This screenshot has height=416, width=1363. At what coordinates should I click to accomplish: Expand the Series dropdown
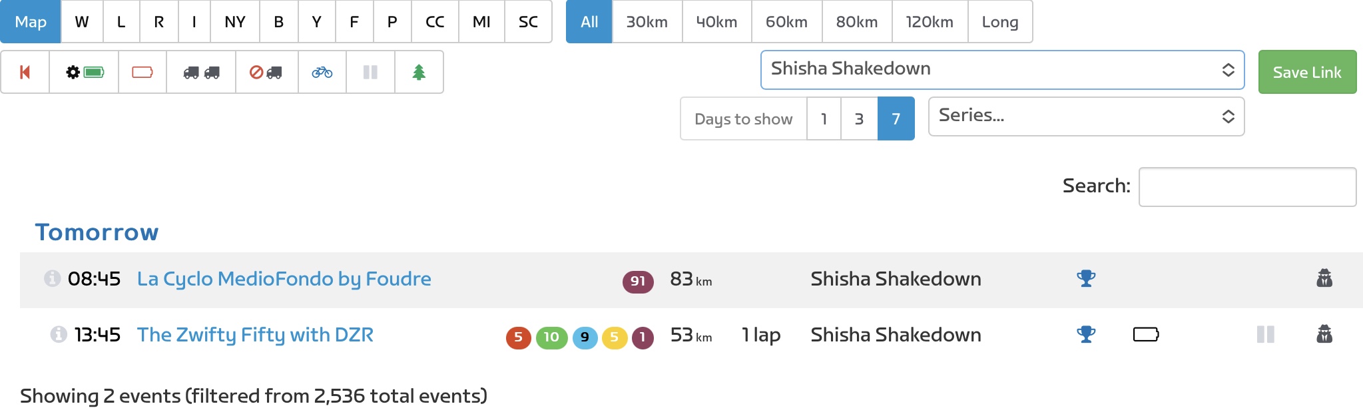click(1086, 116)
